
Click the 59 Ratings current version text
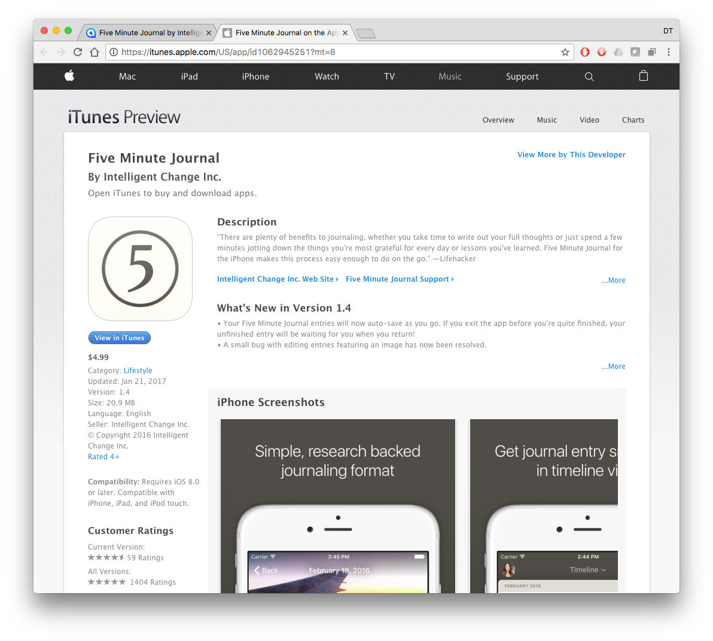pyautogui.click(x=145, y=557)
